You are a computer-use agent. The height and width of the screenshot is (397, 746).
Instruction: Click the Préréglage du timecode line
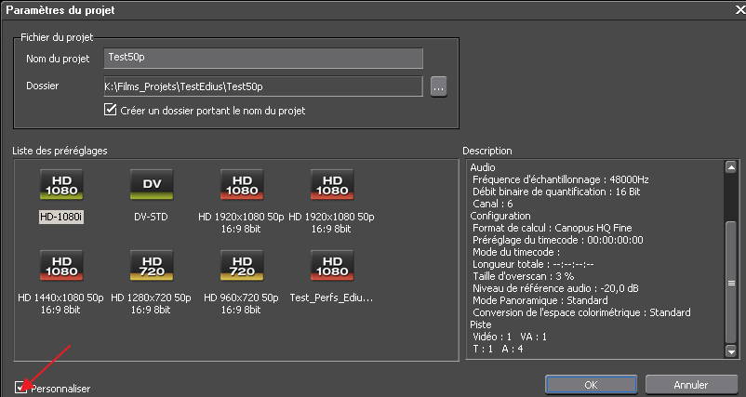click(x=557, y=240)
